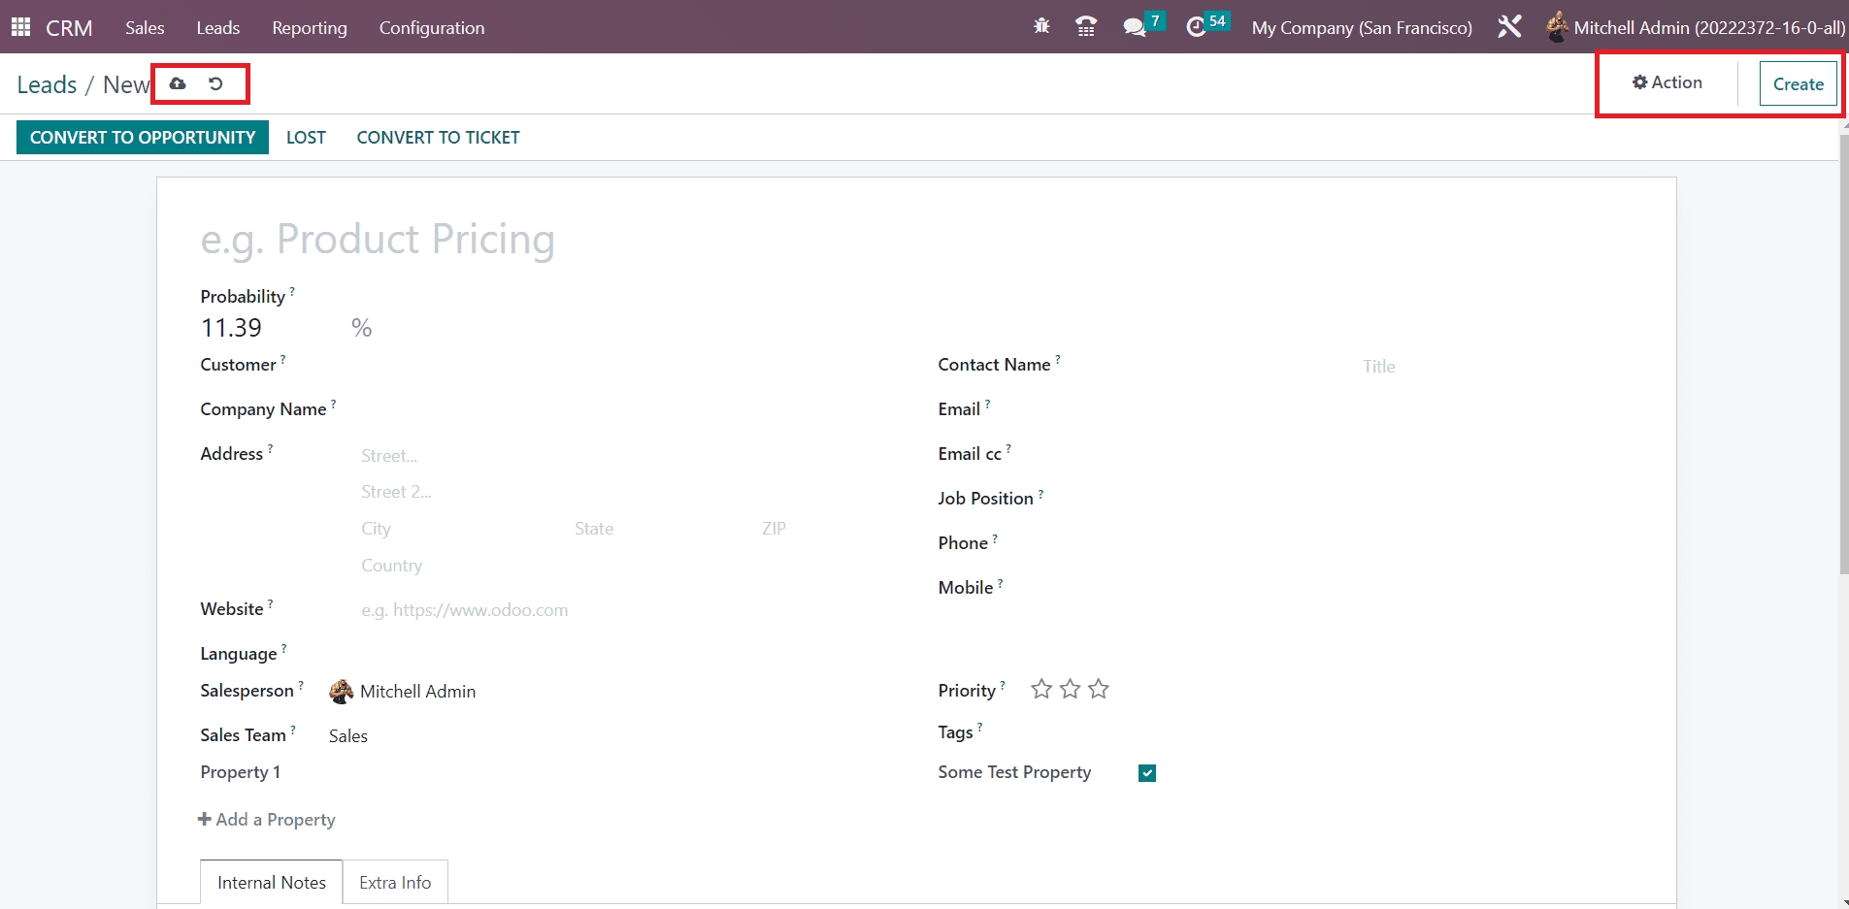1849x909 pixels.
Task: Click the discard changes undo icon
Action: pyautogui.click(x=215, y=84)
